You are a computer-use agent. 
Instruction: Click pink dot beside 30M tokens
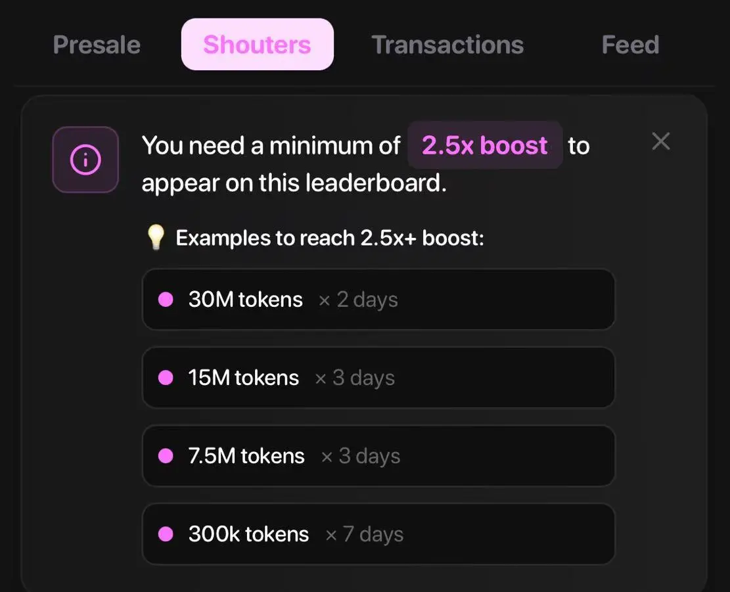tap(166, 299)
